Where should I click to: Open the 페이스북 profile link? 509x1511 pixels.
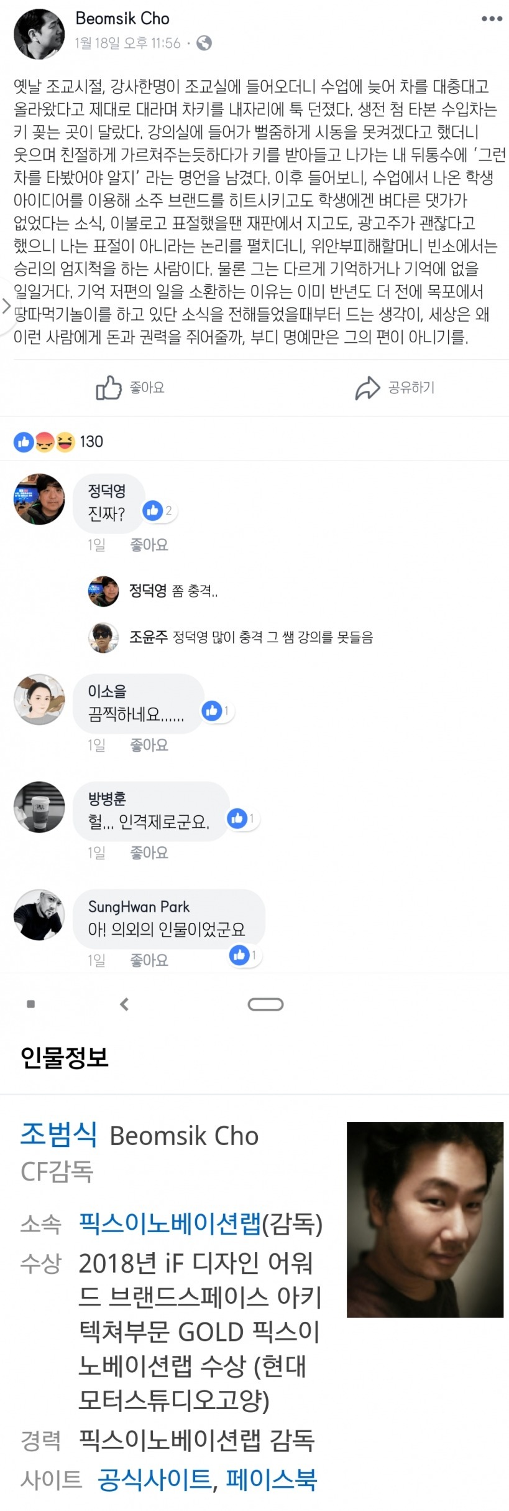click(x=271, y=1479)
